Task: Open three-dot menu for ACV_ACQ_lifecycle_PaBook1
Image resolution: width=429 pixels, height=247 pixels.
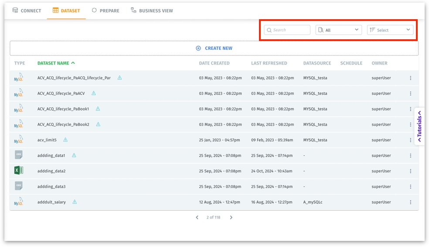Action: 410,109
